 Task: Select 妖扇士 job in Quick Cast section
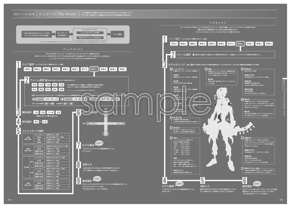[x=123, y=69]
